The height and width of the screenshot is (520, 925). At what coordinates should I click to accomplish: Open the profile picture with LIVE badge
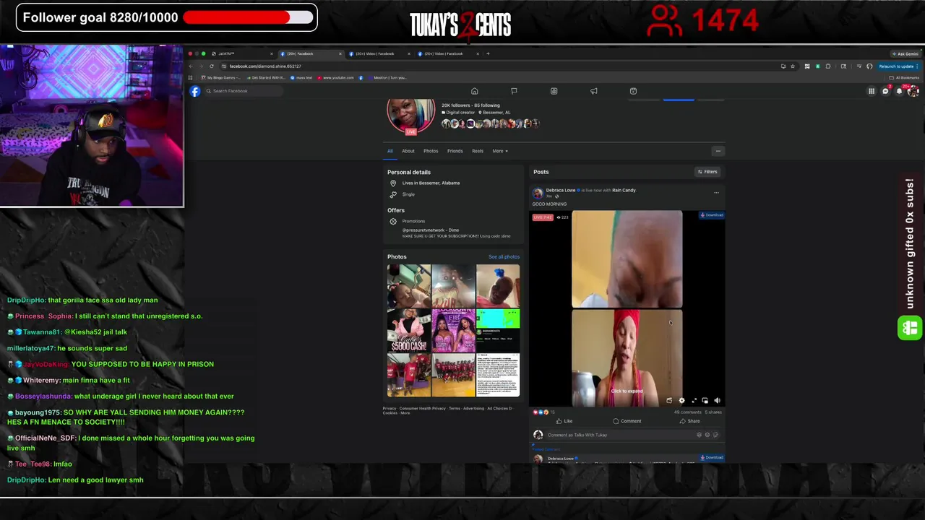coord(411,116)
